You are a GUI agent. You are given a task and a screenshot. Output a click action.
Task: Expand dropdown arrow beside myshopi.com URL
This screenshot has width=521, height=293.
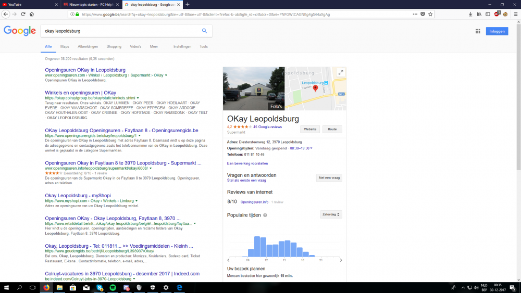tap(137, 201)
